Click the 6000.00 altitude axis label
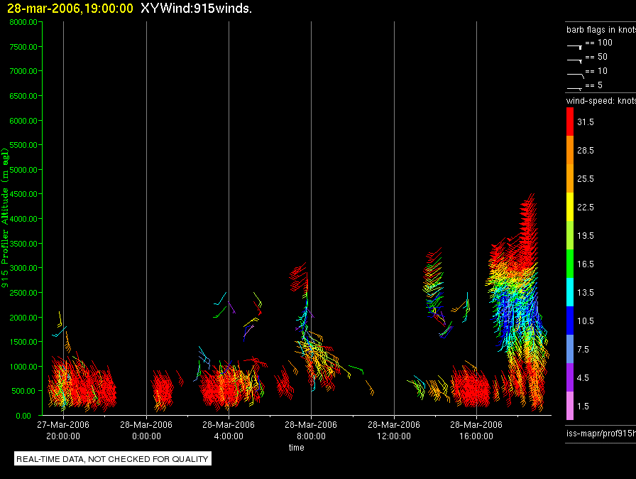The height and width of the screenshot is (479, 636). [23, 121]
